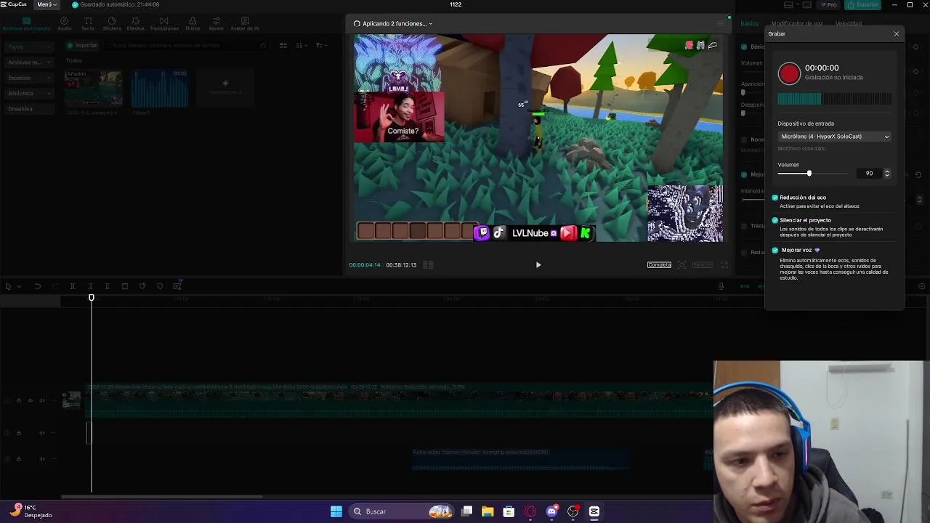Click the Importar button
The height and width of the screenshot is (523, 930).
81,45
